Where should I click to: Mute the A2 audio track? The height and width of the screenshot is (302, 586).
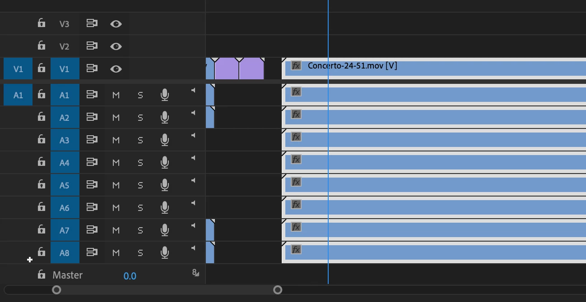pyautogui.click(x=116, y=118)
